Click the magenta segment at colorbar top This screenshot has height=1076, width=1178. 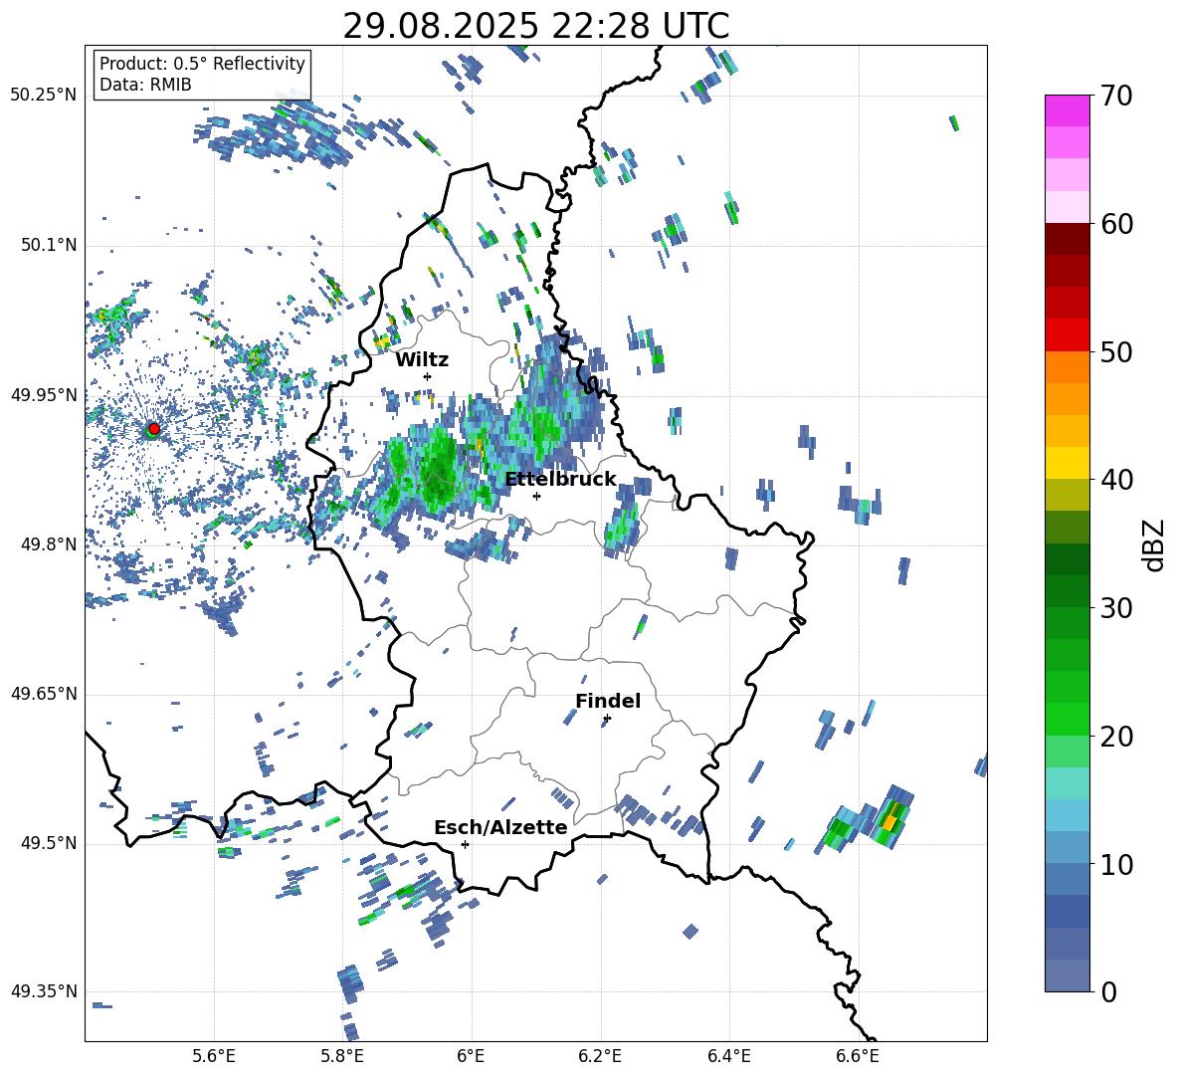[1068, 110]
